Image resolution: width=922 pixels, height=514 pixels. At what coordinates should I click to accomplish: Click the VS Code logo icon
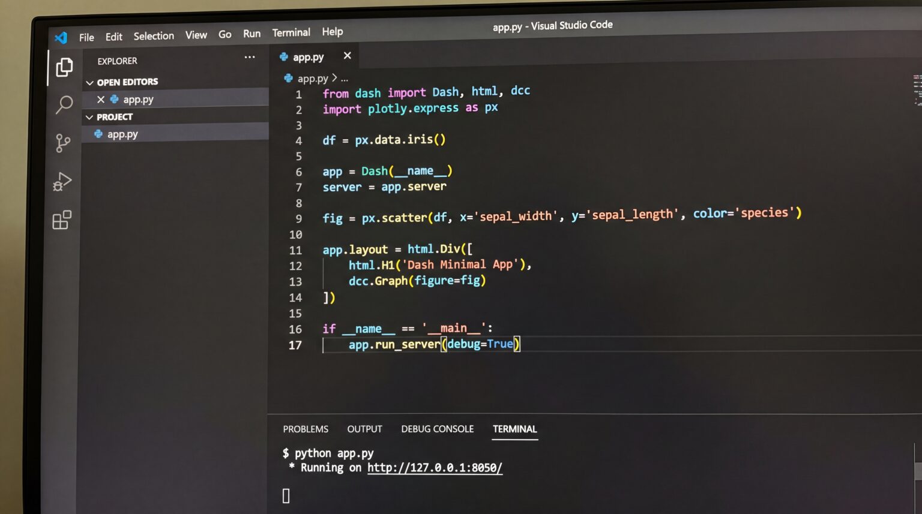[61, 38]
